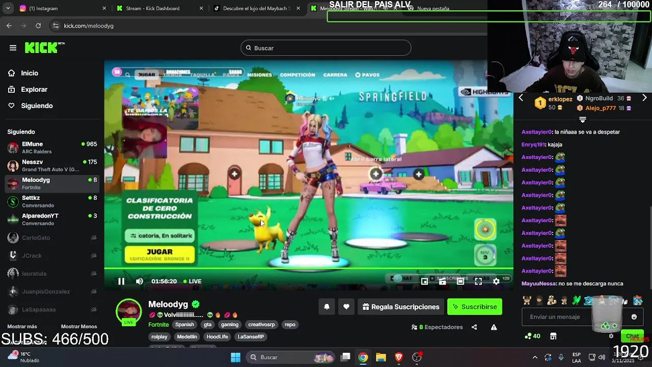This screenshot has width=652, height=367.
Task: Go to Inicio in the sidebar
Action: click(x=30, y=73)
